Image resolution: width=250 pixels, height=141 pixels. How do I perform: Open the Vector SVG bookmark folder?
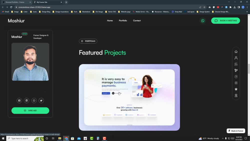[x=110, y=12]
